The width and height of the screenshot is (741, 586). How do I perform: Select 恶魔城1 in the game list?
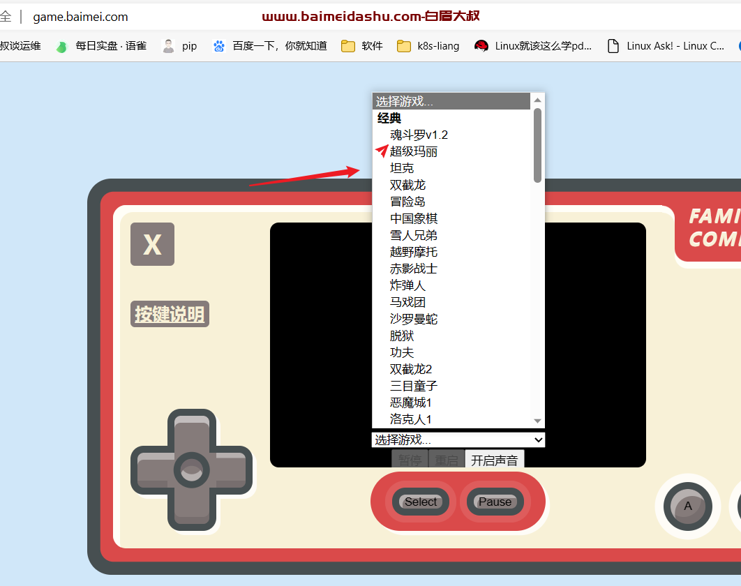[451, 403]
